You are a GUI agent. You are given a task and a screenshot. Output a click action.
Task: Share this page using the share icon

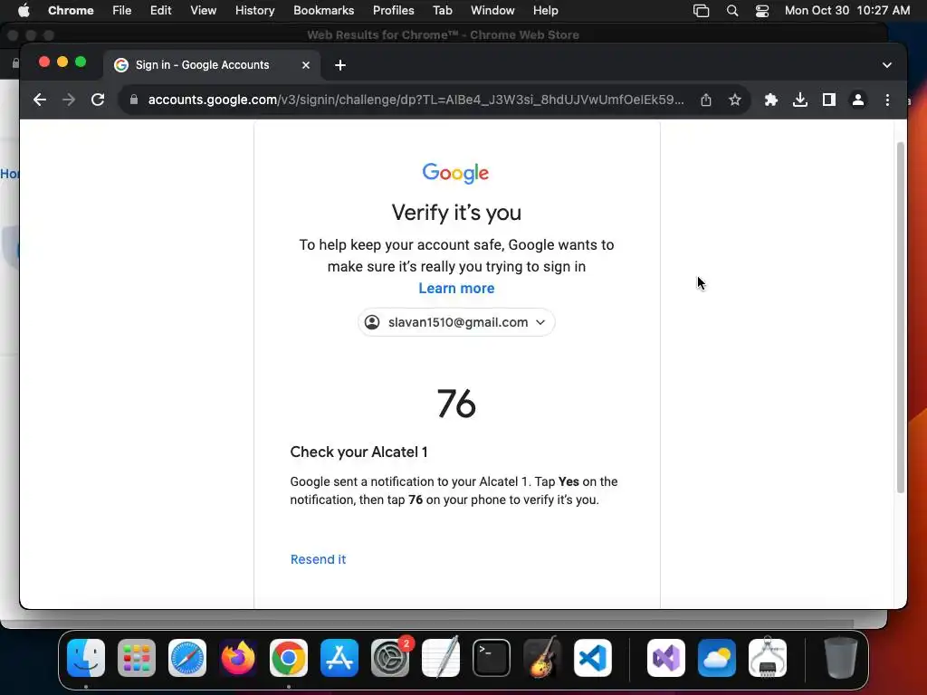tap(706, 100)
